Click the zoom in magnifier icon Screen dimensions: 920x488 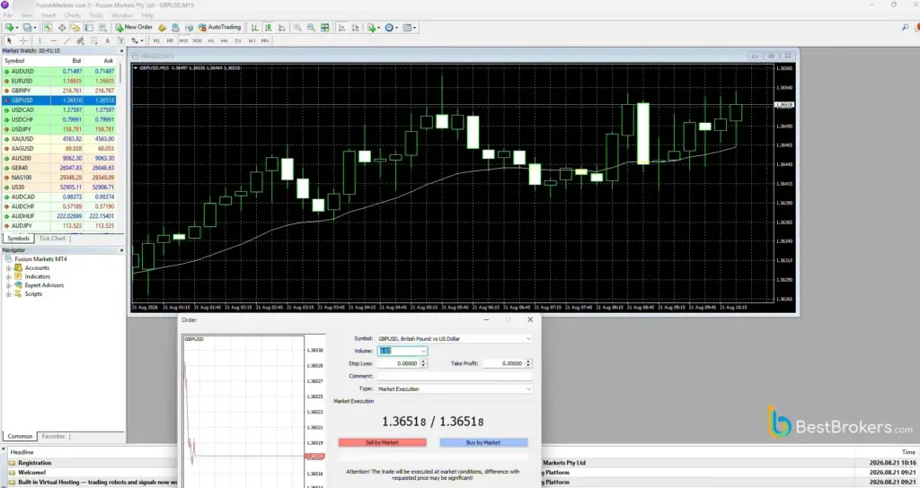[297, 28]
